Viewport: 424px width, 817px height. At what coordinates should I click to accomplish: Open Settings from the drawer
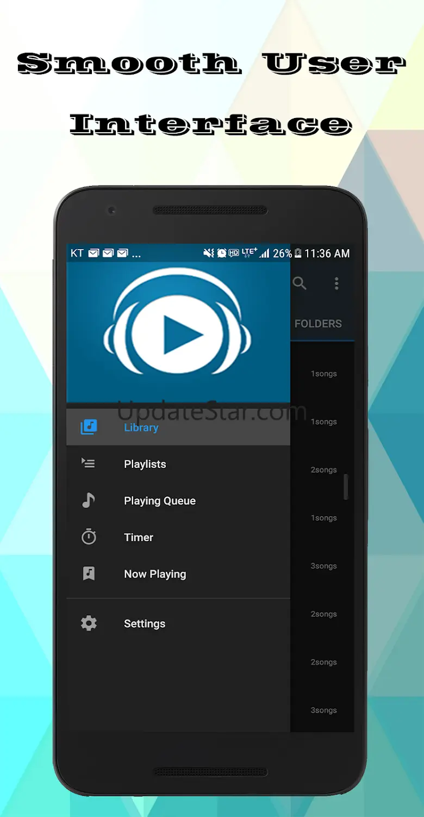tap(178, 623)
